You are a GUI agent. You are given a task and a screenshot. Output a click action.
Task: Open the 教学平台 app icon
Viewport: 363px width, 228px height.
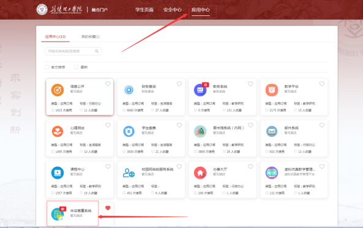[x=272, y=90]
